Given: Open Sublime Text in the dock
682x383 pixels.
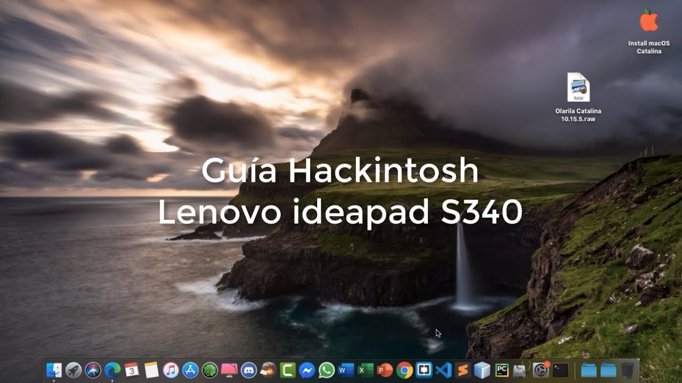Looking at the screenshot, I should pyautogui.click(x=462, y=370).
